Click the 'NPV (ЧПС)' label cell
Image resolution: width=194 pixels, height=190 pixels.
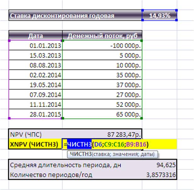click(35, 134)
